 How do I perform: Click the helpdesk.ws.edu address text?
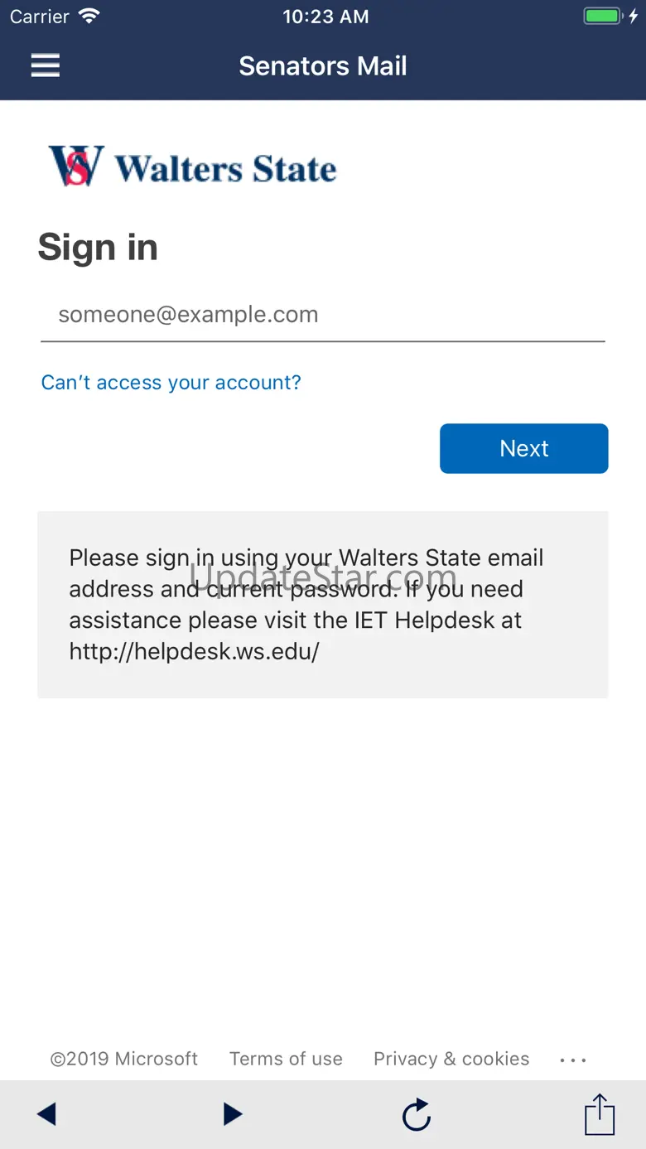tap(194, 651)
